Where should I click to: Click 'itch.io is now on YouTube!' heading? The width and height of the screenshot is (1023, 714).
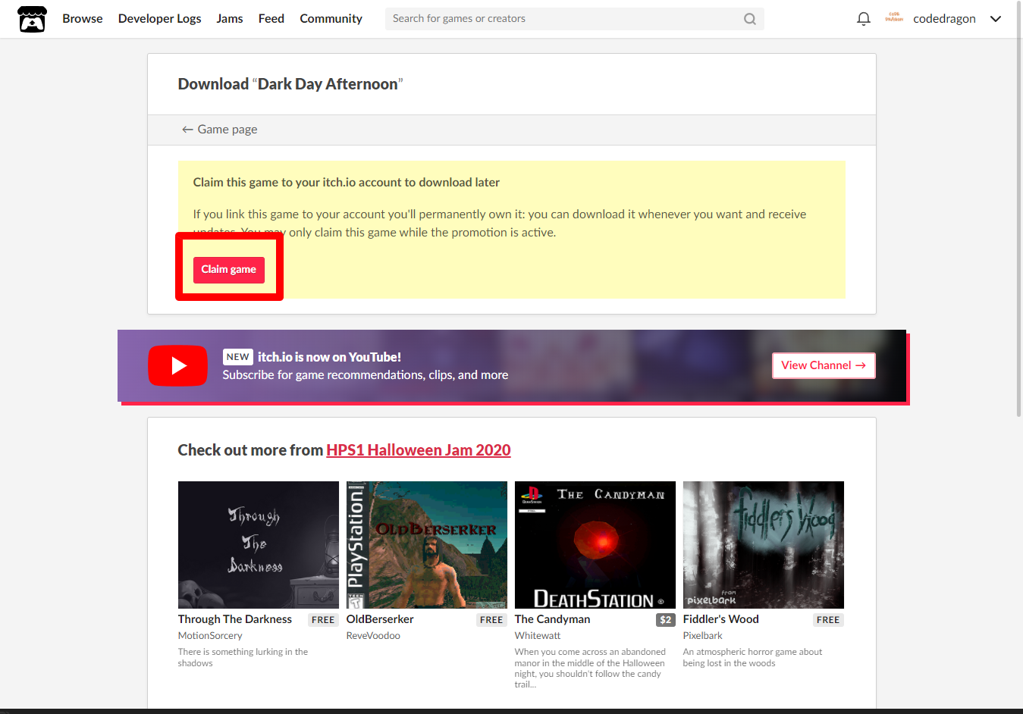(329, 357)
